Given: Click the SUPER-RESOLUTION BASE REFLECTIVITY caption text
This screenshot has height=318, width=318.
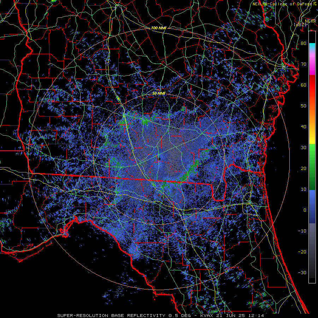Looking at the screenshot, I should click(x=111, y=316).
